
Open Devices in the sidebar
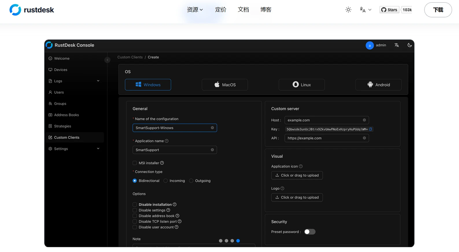(x=74, y=70)
